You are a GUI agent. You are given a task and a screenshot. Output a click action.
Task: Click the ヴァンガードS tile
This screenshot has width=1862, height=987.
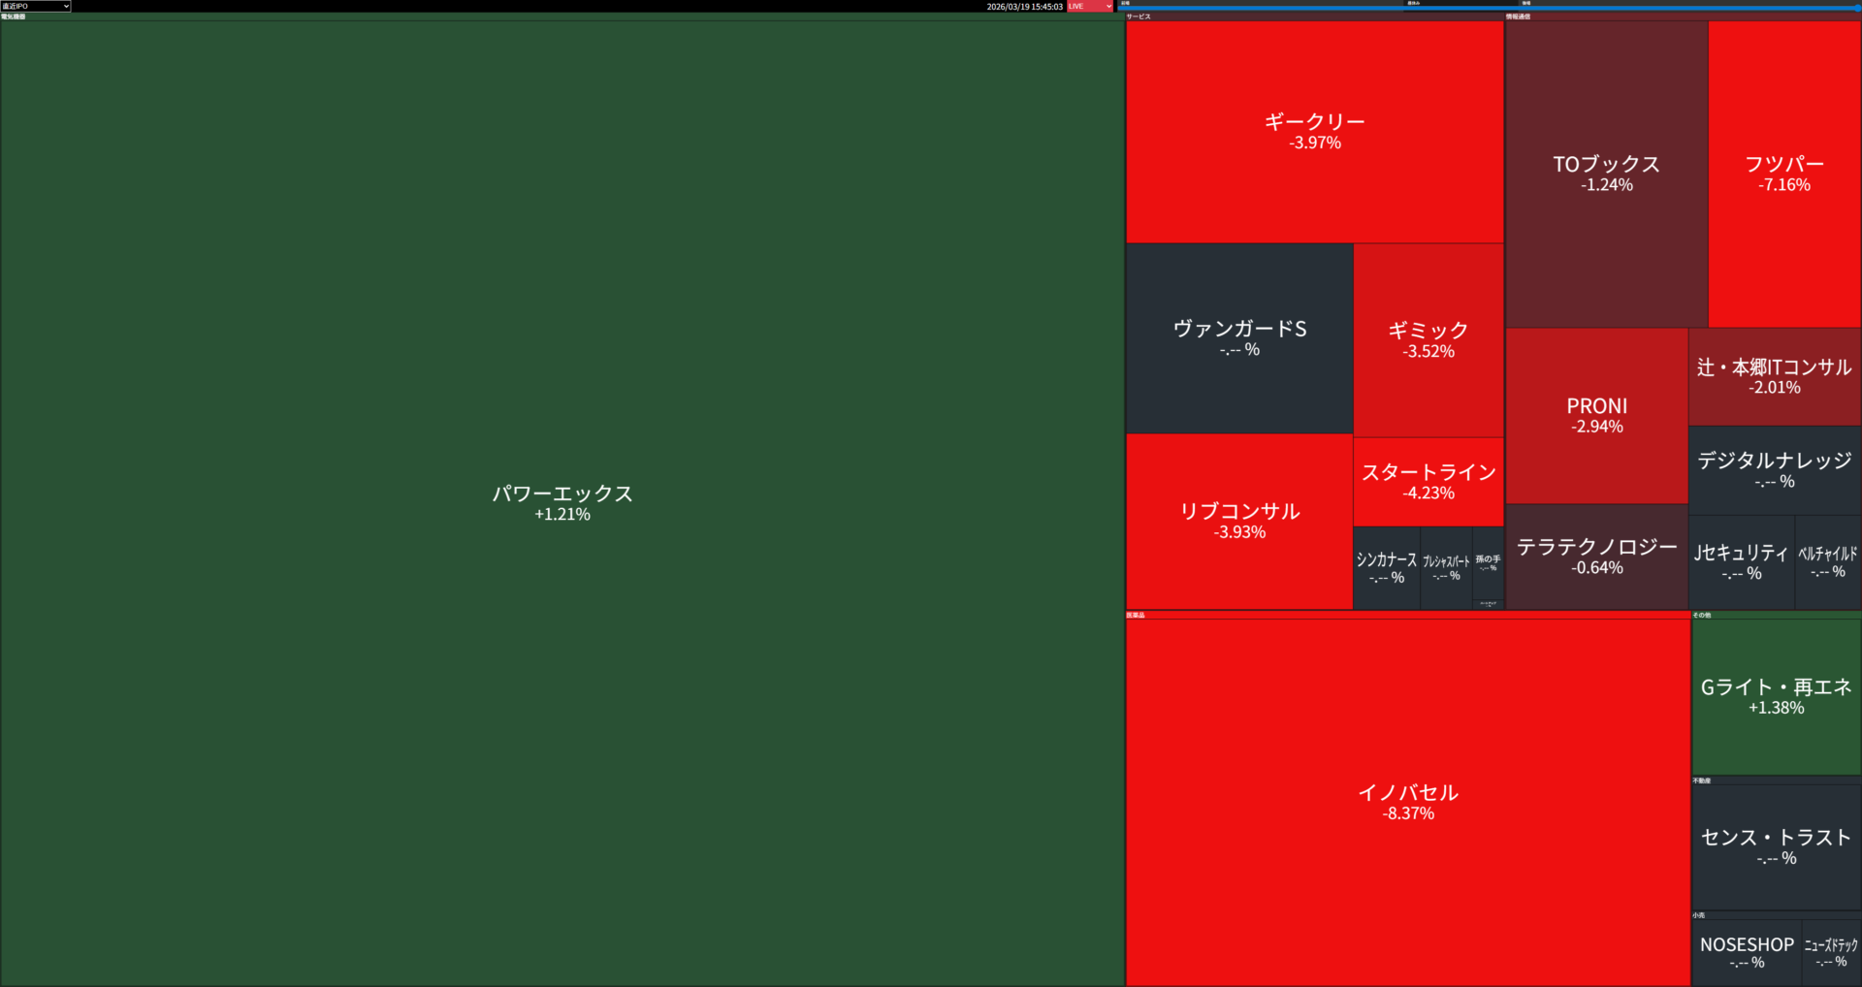(x=1238, y=337)
